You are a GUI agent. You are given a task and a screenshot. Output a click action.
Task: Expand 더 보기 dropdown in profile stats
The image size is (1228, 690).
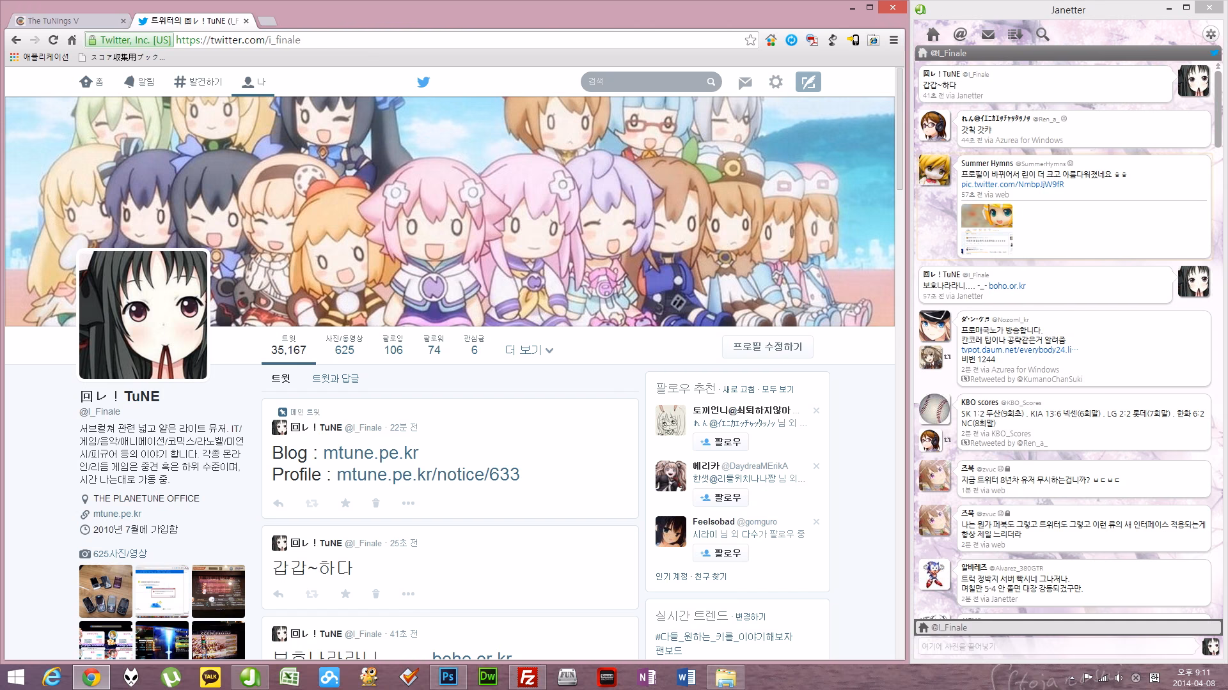tap(529, 349)
